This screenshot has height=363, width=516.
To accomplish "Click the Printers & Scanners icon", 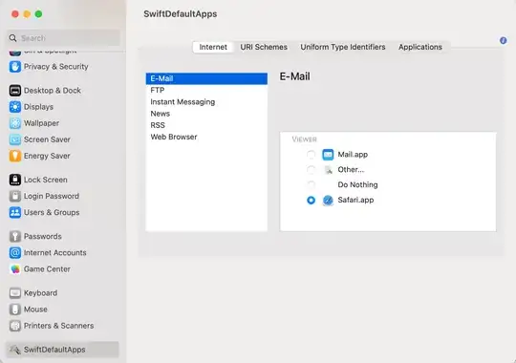I will 15,326.
